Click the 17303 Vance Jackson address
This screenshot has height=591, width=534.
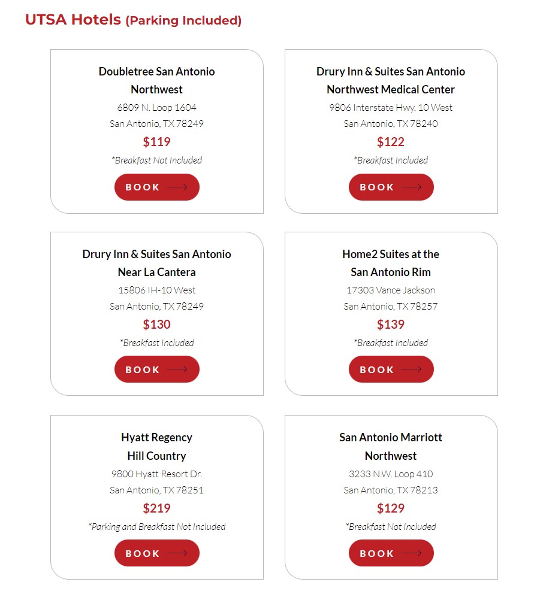391,290
